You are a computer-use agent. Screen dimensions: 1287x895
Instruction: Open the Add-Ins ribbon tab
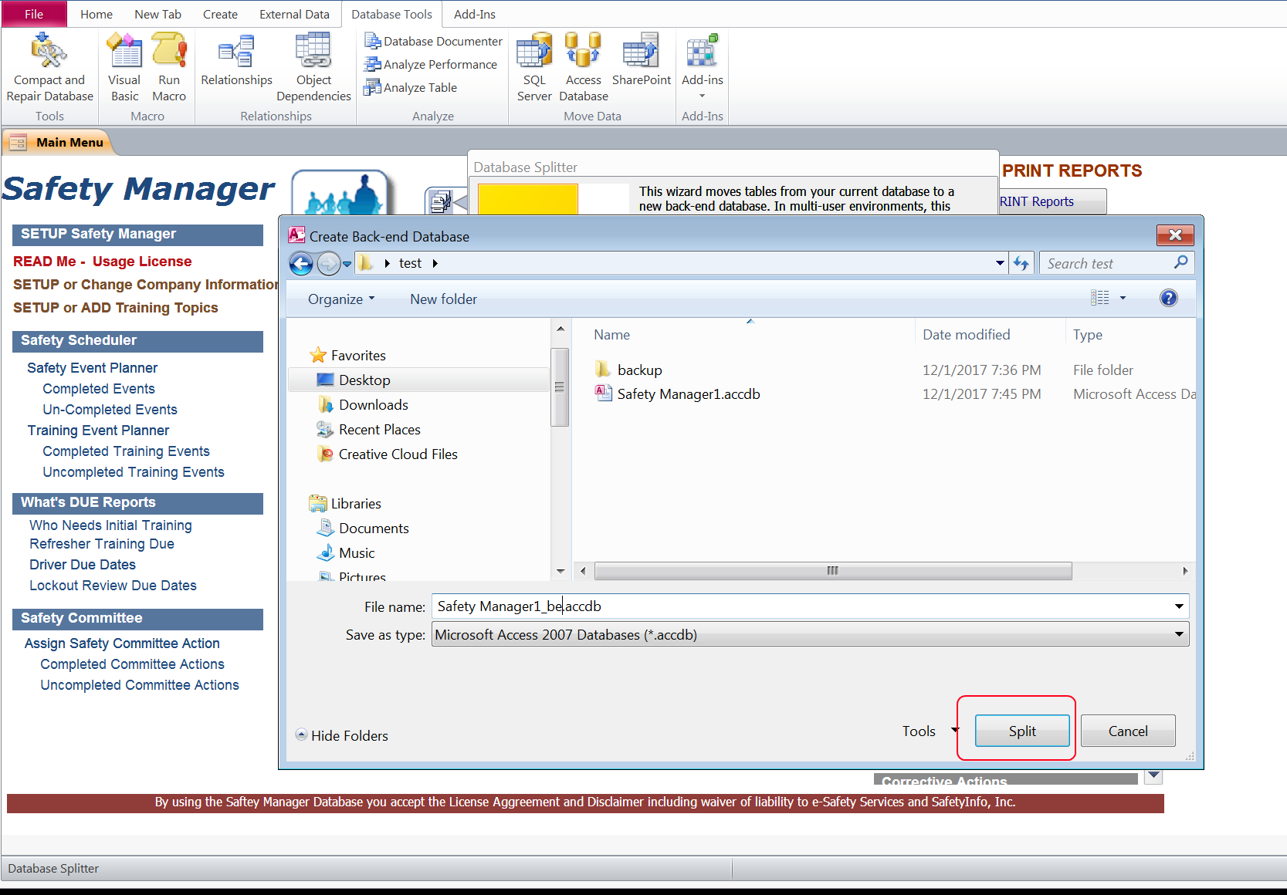point(475,14)
